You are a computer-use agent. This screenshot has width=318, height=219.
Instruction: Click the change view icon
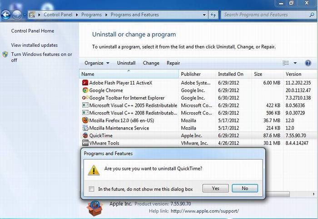click(286, 63)
